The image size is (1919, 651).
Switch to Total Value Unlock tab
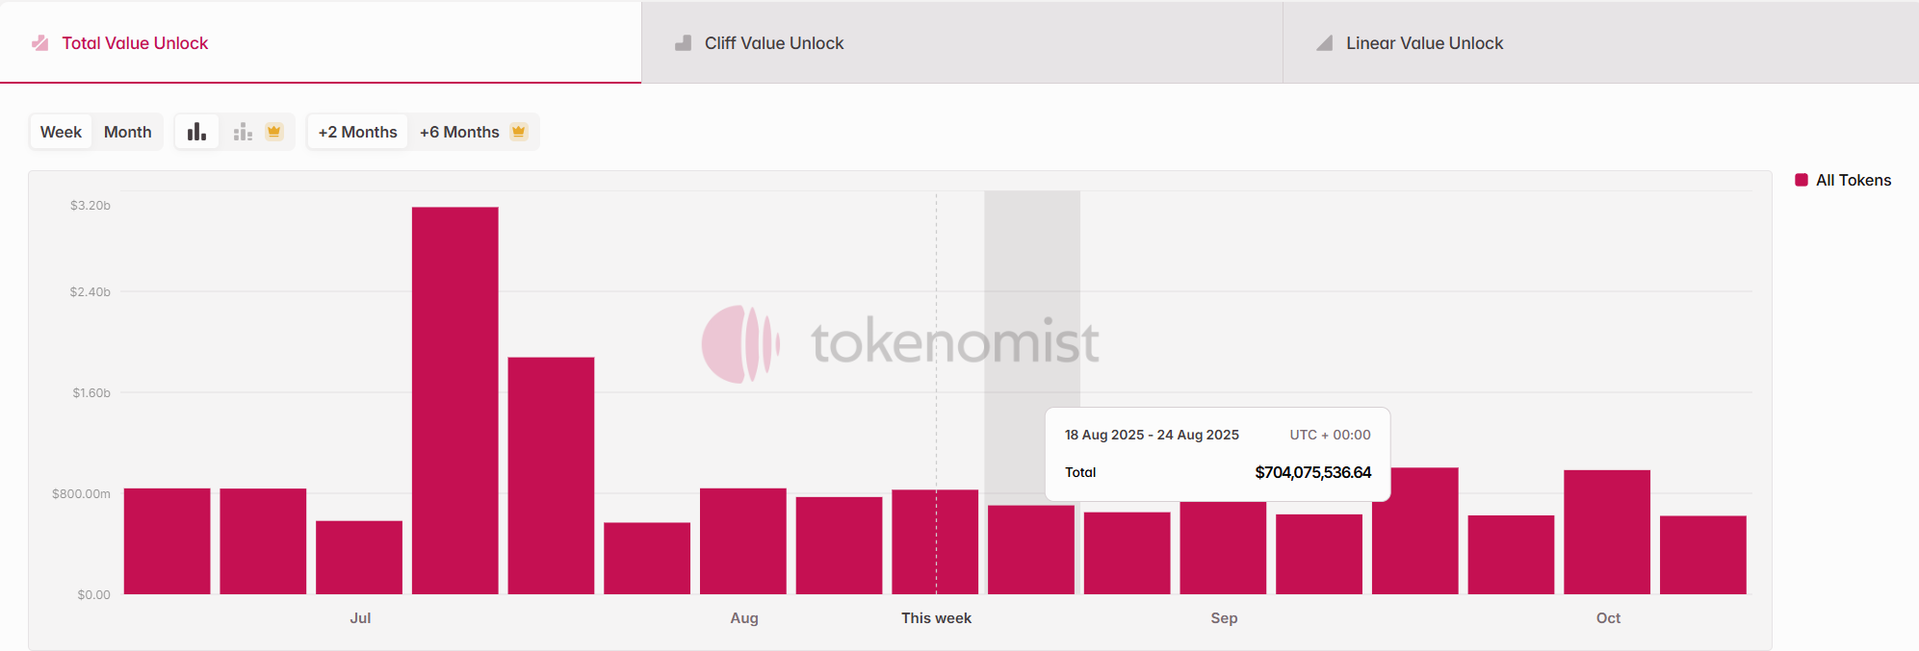click(321, 42)
